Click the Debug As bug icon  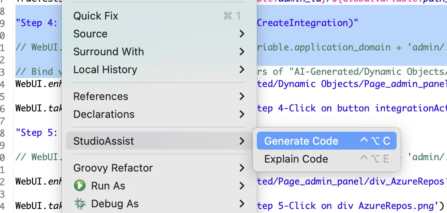(80, 204)
